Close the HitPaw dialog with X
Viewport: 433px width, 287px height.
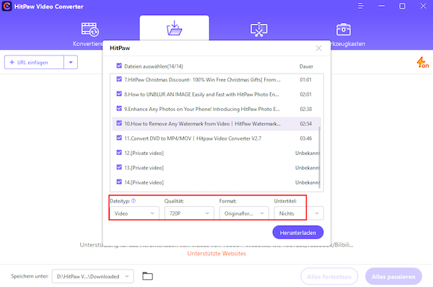(319, 48)
